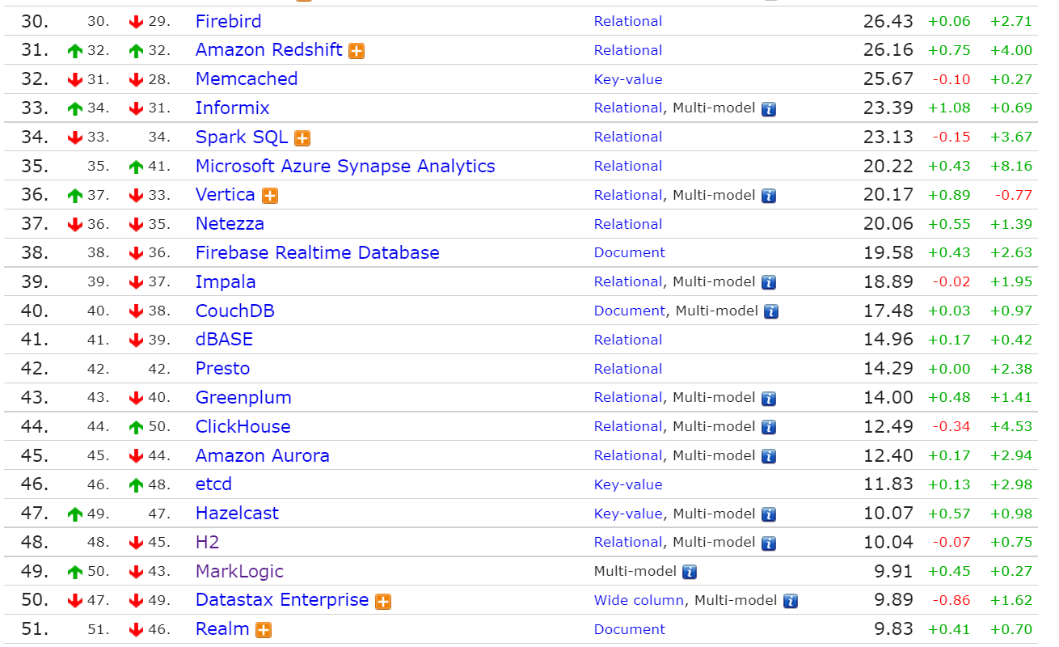This screenshot has width=1059, height=647.
Task: Open the Datastax Enterprise link
Action: click(x=282, y=601)
